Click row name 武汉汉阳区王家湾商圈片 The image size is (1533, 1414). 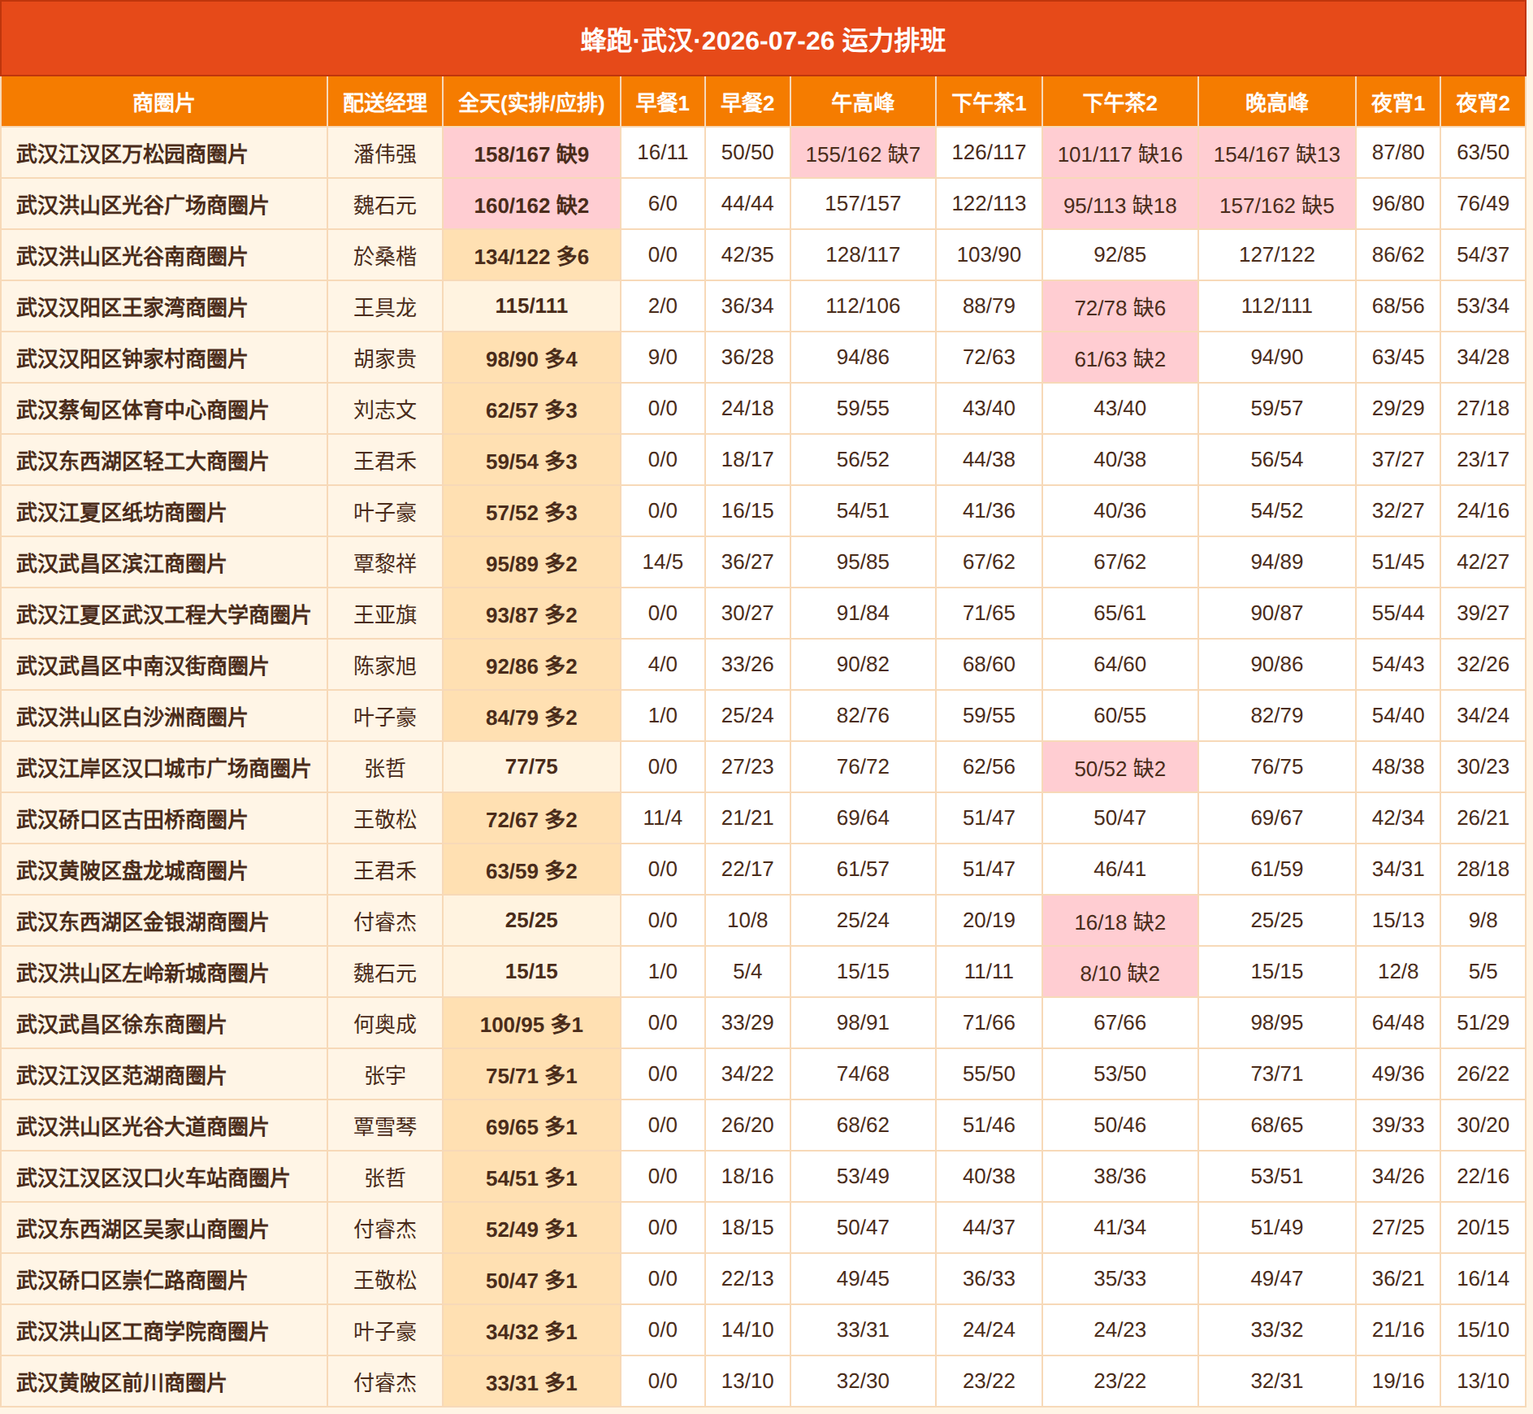[x=132, y=307]
